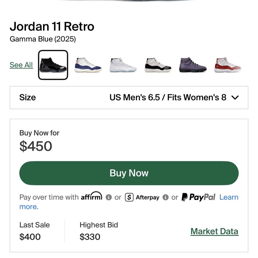
Task: Click the Last Sale $400 value
Action: point(30,237)
